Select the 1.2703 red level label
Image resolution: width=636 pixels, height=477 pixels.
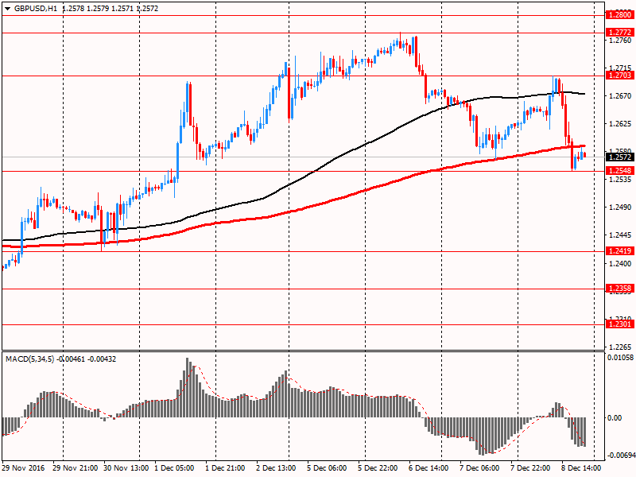point(620,76)
